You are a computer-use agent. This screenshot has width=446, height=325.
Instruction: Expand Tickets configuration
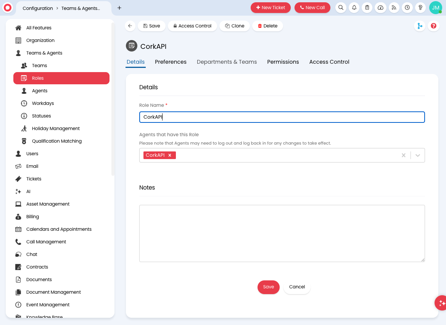61,179
